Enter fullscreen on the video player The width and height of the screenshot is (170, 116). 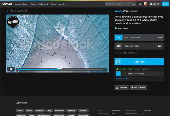pos(106,69)
